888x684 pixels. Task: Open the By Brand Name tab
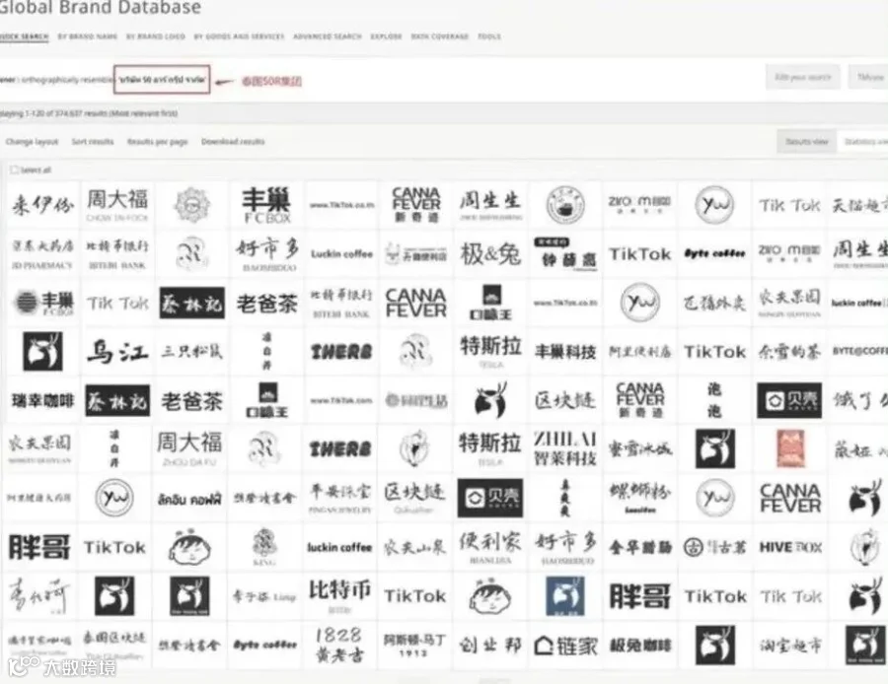(x=87, y=36)
